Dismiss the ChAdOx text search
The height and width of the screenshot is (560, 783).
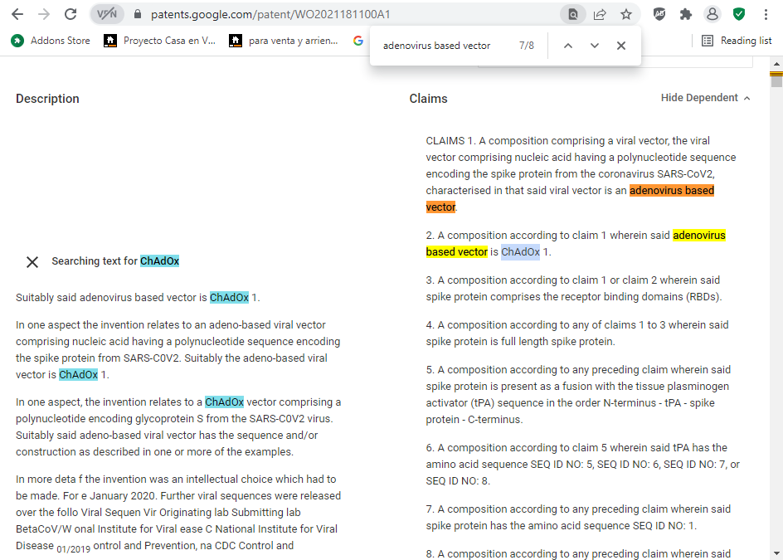(32, 261)
